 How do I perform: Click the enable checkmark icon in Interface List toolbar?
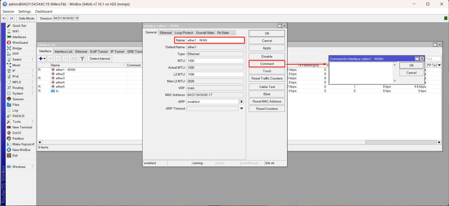[x=58, y=59]
